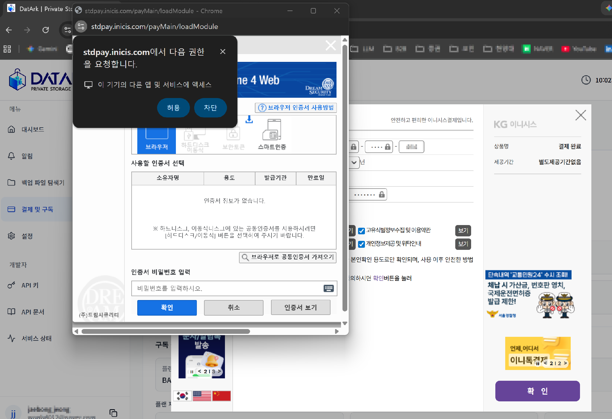The height and width of the screenshot is (419, 612).
Task: Click the user avatar jj
Action: (x=13, y=413)
